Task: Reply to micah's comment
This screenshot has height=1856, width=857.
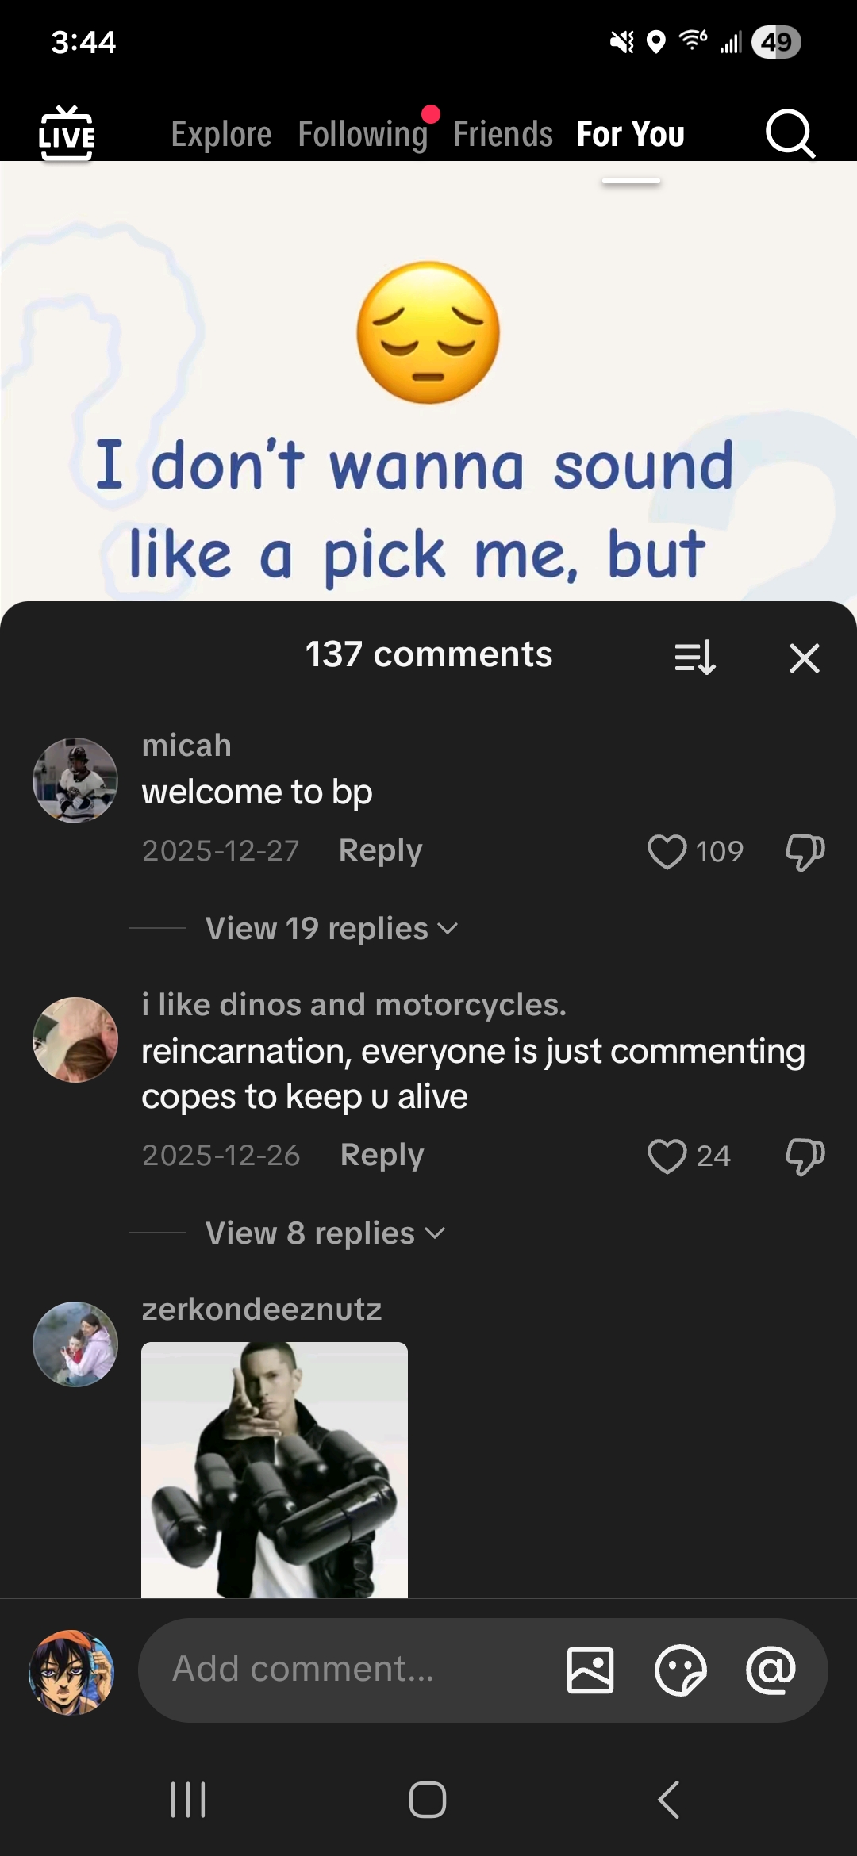Action: pos(380,849)
